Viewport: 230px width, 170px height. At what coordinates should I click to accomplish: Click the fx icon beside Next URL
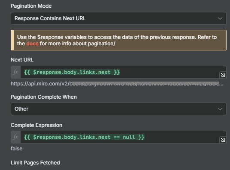click(16, 72)
